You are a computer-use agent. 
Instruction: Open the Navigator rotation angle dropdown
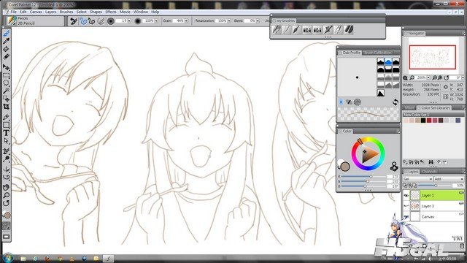463,78
